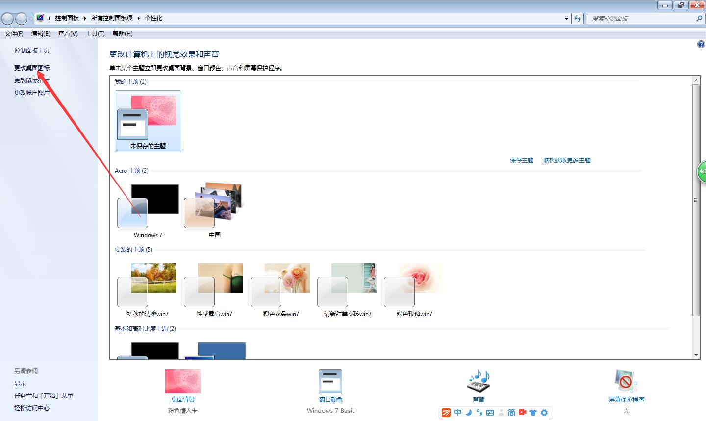The width and height of the screenshot is (706, 421).
Task: Select the Windows 7 Aero theme
Action: click(148, 211)
